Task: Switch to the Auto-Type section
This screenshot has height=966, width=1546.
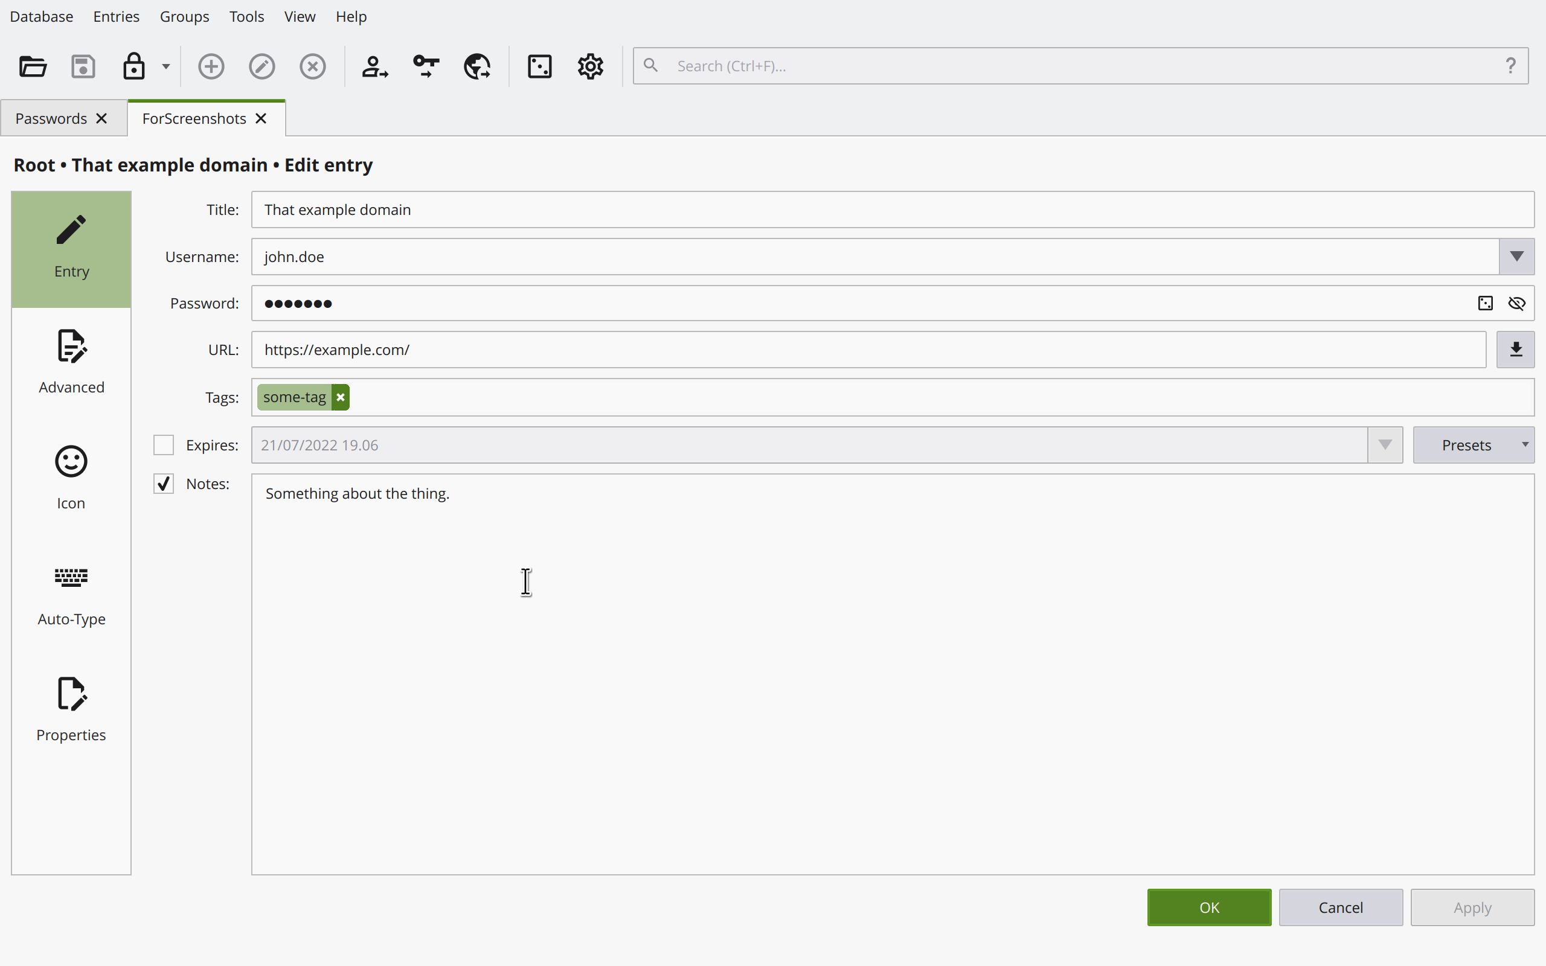Action: click(71, 594)
